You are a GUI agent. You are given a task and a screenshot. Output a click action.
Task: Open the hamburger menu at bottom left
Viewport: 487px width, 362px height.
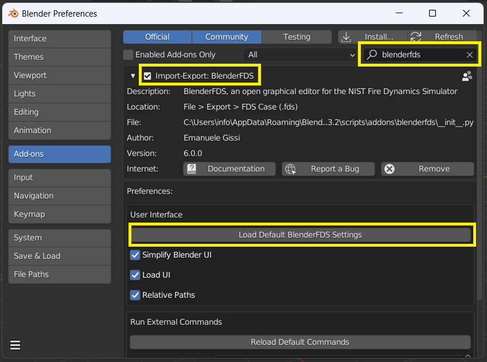pos(15,345)
